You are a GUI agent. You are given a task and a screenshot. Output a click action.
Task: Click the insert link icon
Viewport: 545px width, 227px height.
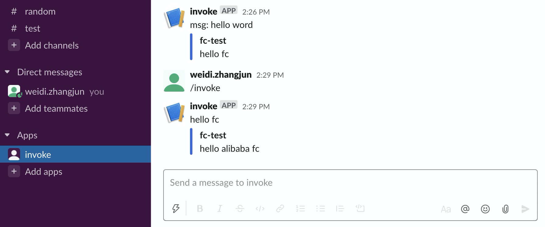click(x=280, y=208)
